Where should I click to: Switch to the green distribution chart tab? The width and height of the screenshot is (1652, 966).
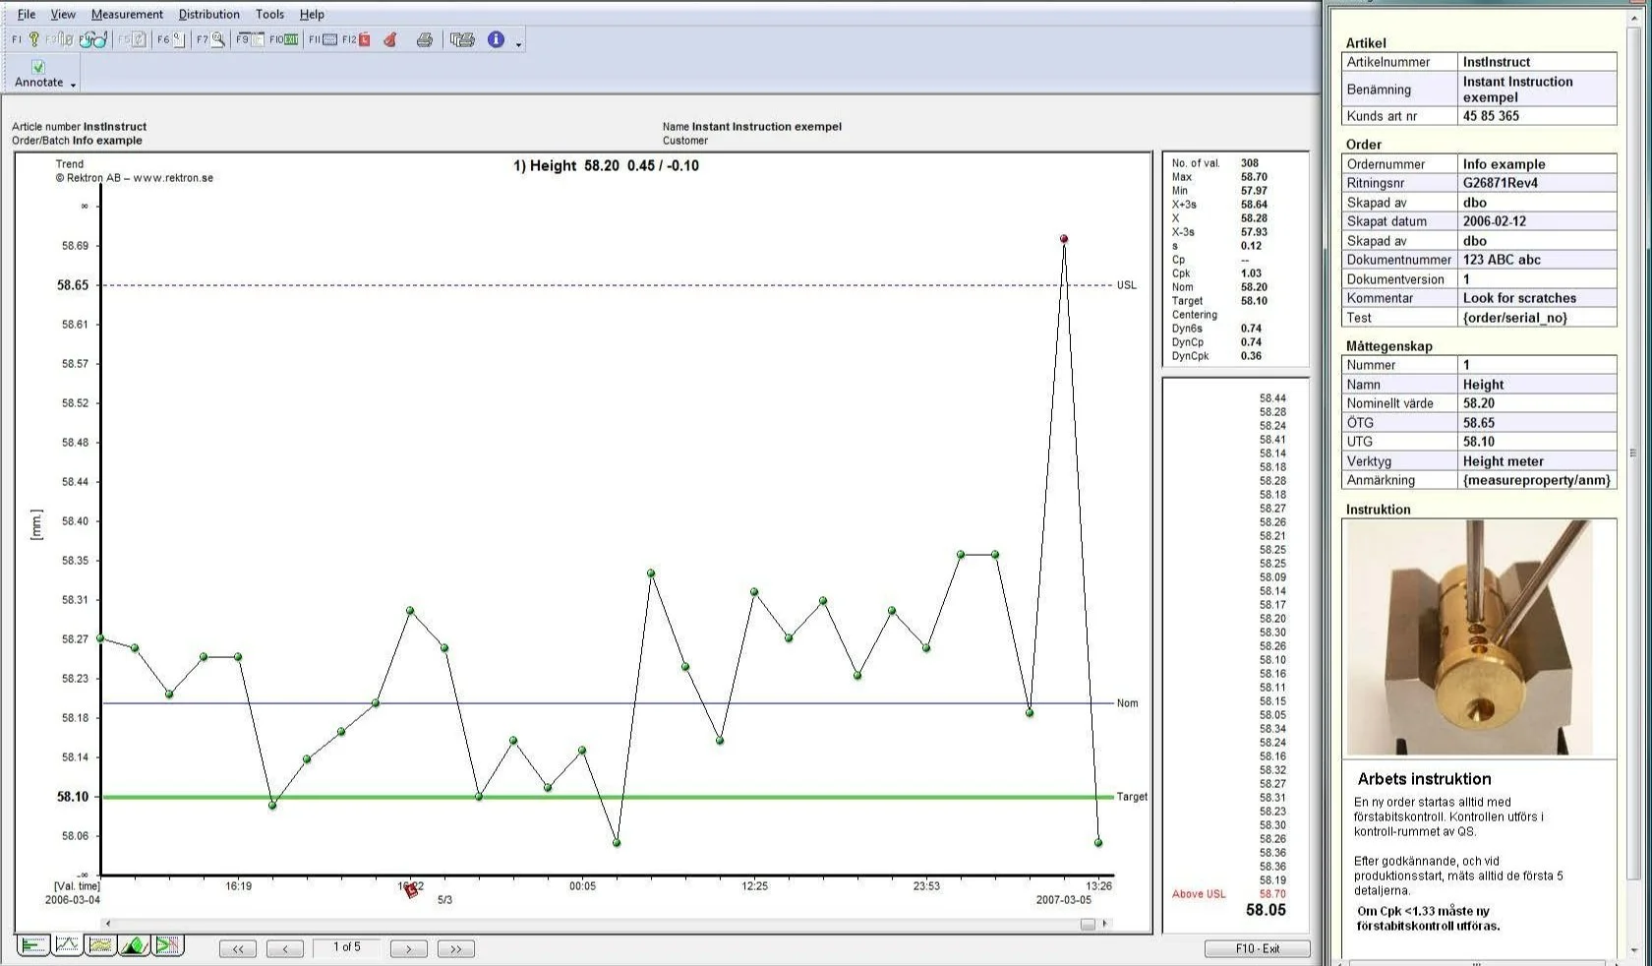135,945
